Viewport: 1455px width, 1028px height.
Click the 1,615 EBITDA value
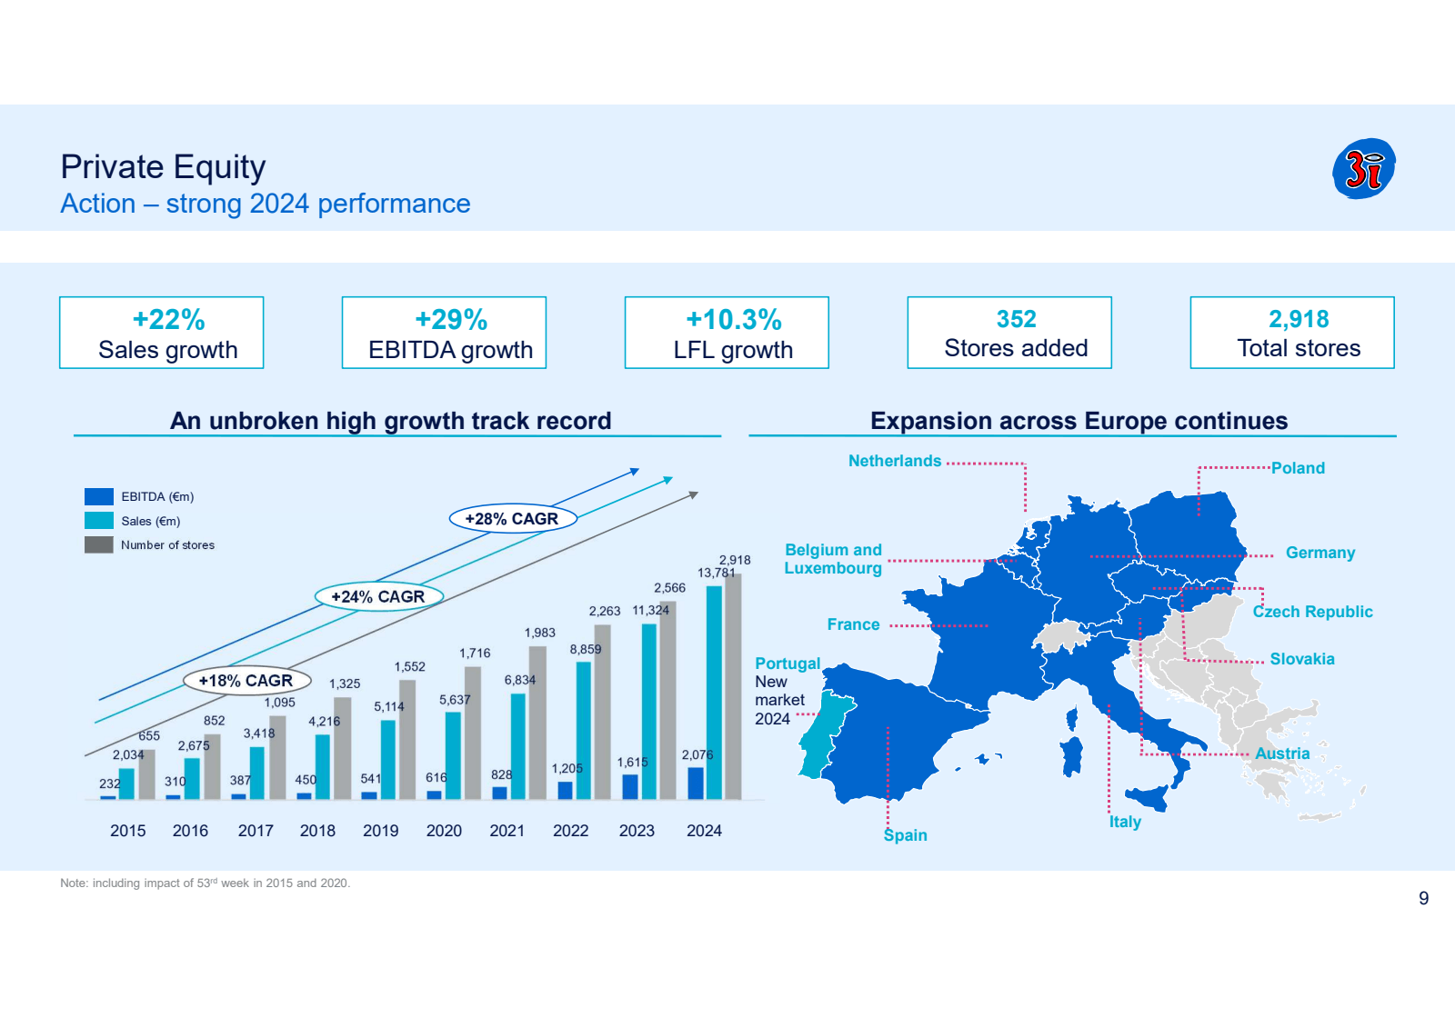click(x=633, y=763)
